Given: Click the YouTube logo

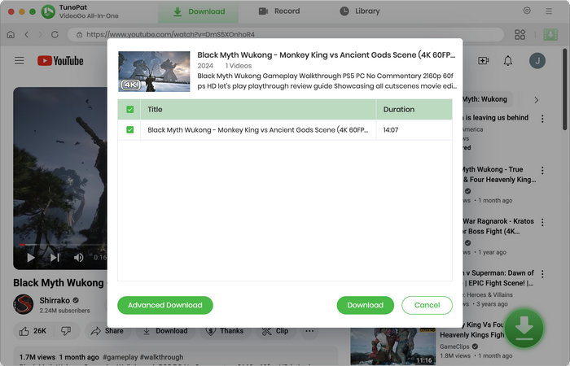Looking at the screenshot, I should [x=60, y=61].
